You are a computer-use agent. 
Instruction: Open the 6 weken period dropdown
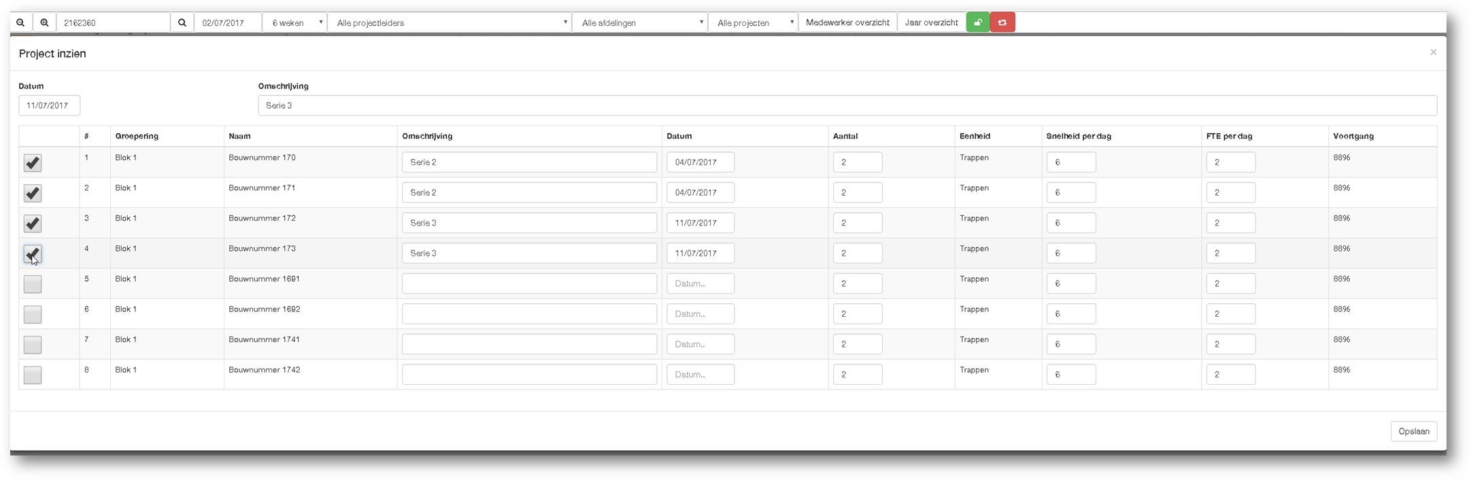tap(295, 22)
